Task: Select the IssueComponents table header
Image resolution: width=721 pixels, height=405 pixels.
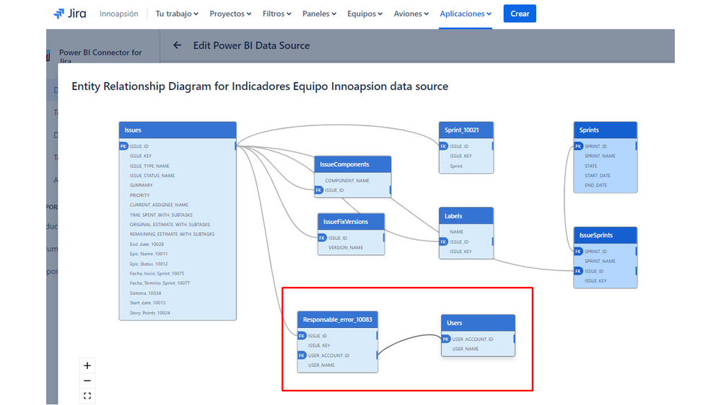Action: [353, 164]
